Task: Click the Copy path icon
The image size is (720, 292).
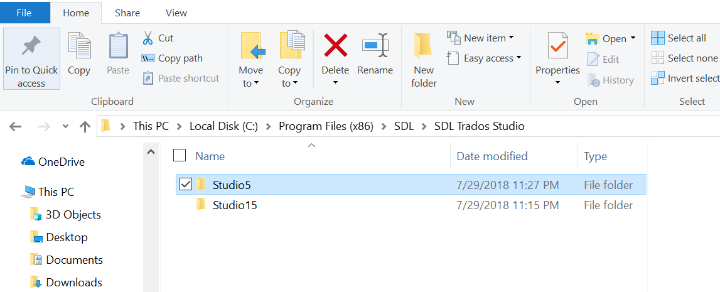Action: (x=148, y=58)
